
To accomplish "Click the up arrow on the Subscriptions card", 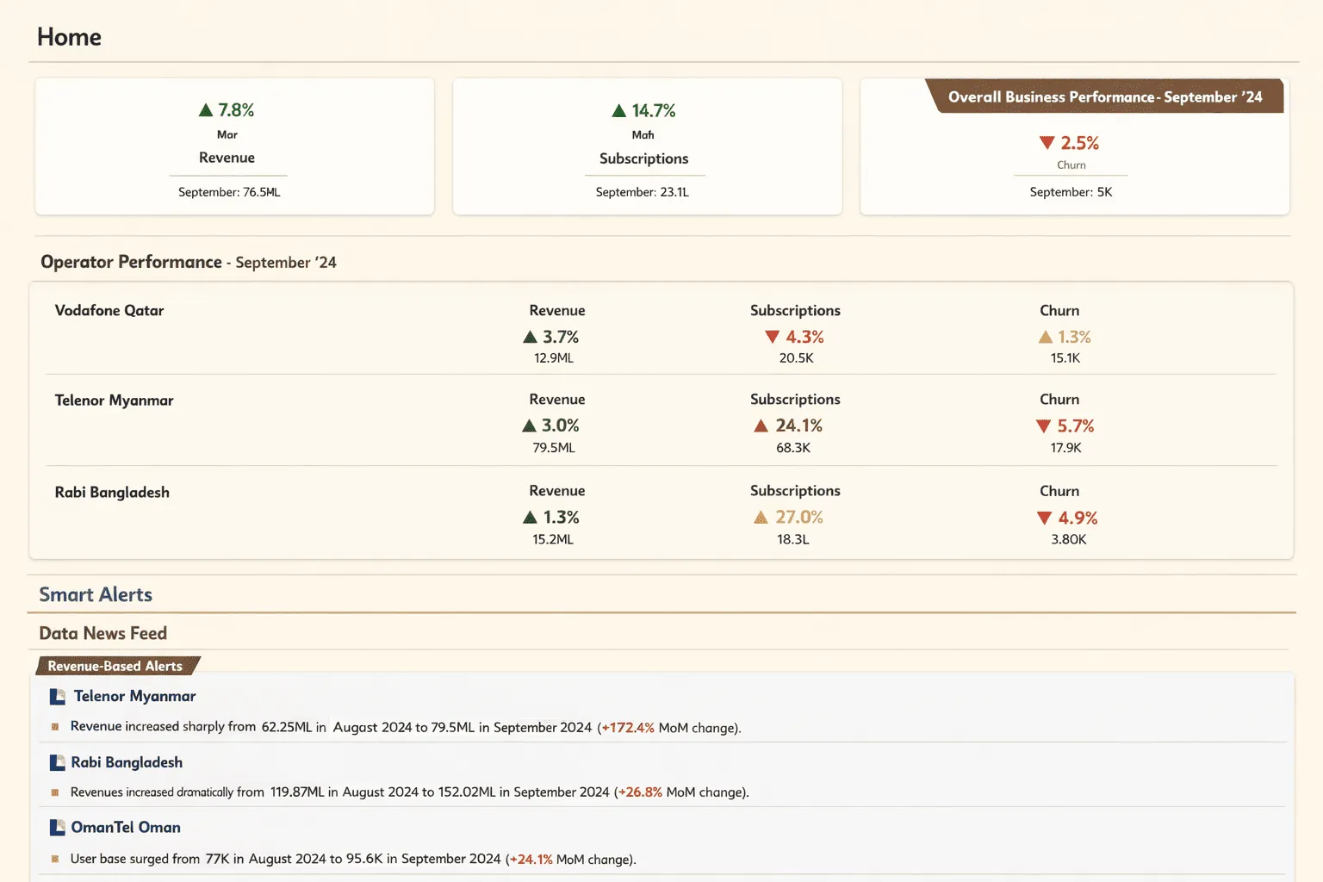I will [618, 109].
